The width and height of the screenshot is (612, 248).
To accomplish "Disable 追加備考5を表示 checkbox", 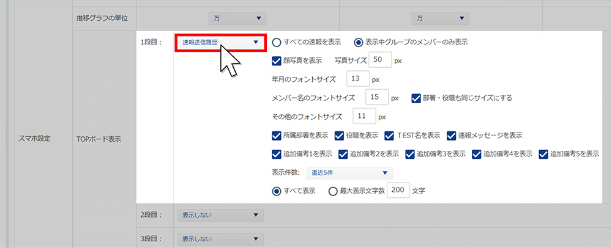I will (x=543, y=154).
